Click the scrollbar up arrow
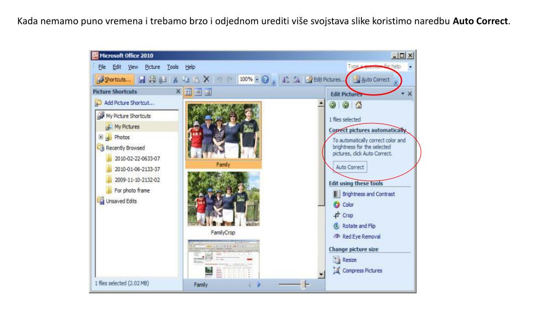The width and height of the screenshot is (559, 314). click(x=321, y=103)
